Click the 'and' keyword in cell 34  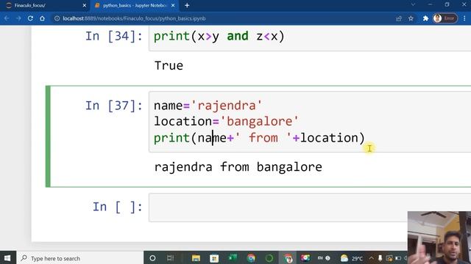(x=238, y=36)
